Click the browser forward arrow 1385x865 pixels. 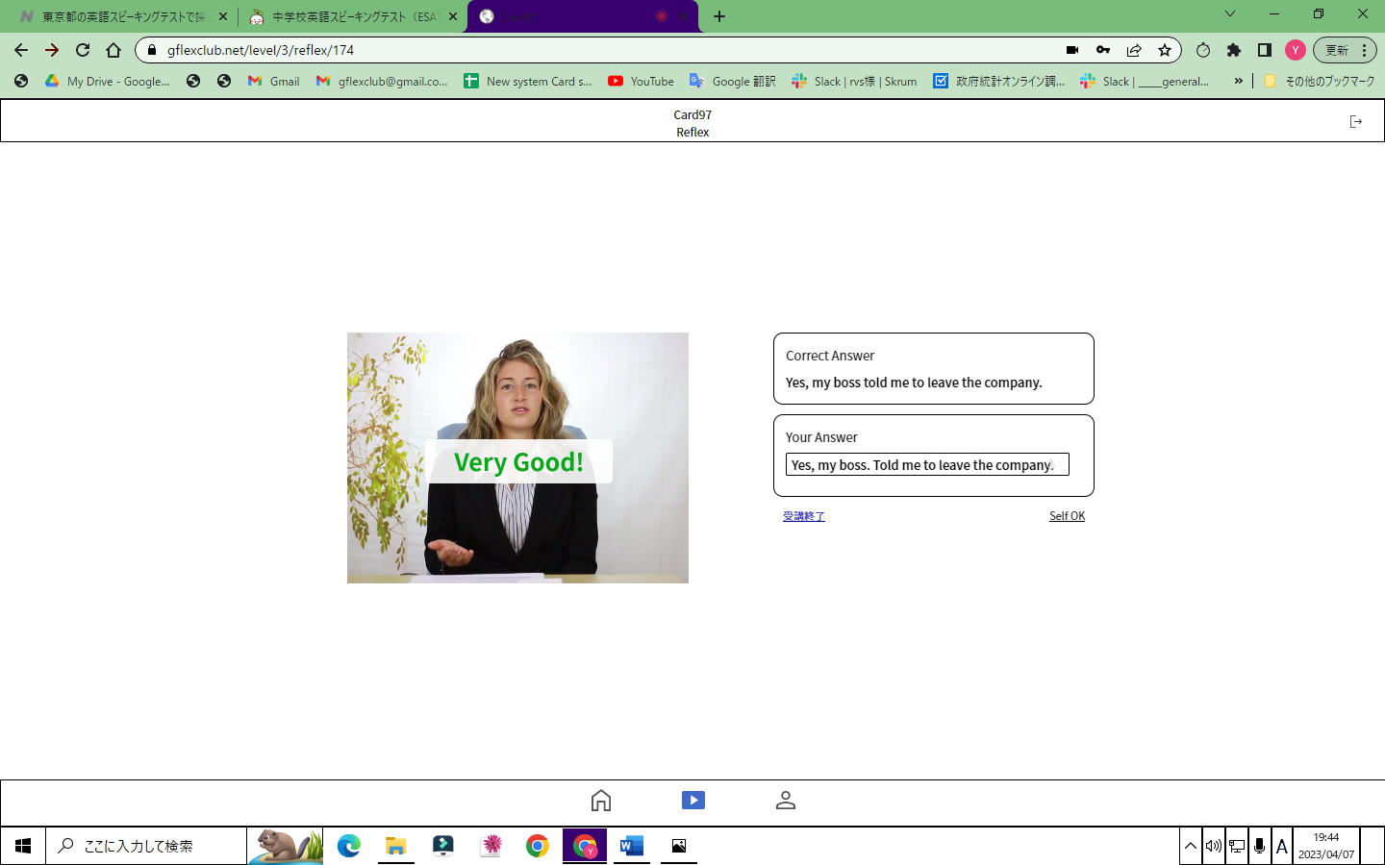52,50
